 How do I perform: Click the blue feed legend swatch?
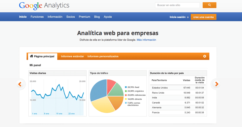126,87
